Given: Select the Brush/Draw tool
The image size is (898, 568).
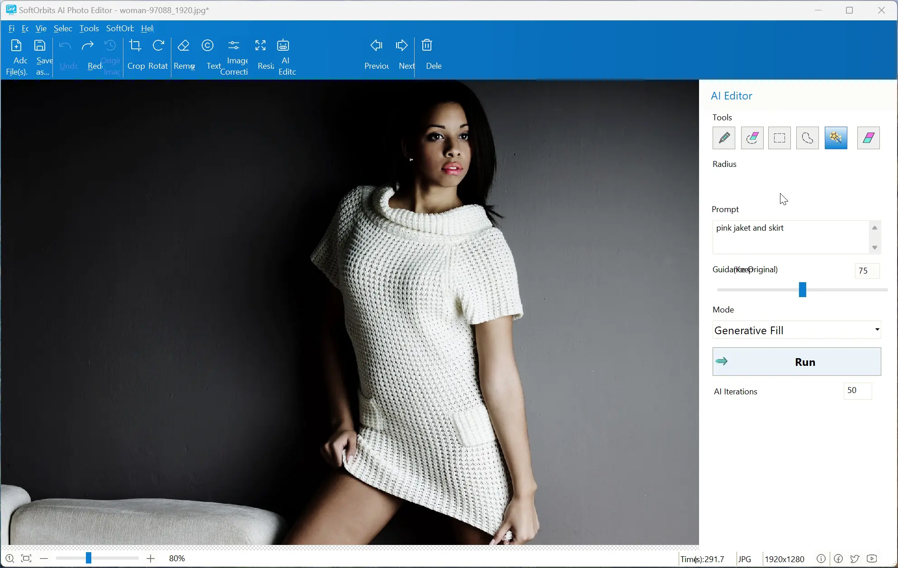Looking at the screenshot, I should coord(724,137).
